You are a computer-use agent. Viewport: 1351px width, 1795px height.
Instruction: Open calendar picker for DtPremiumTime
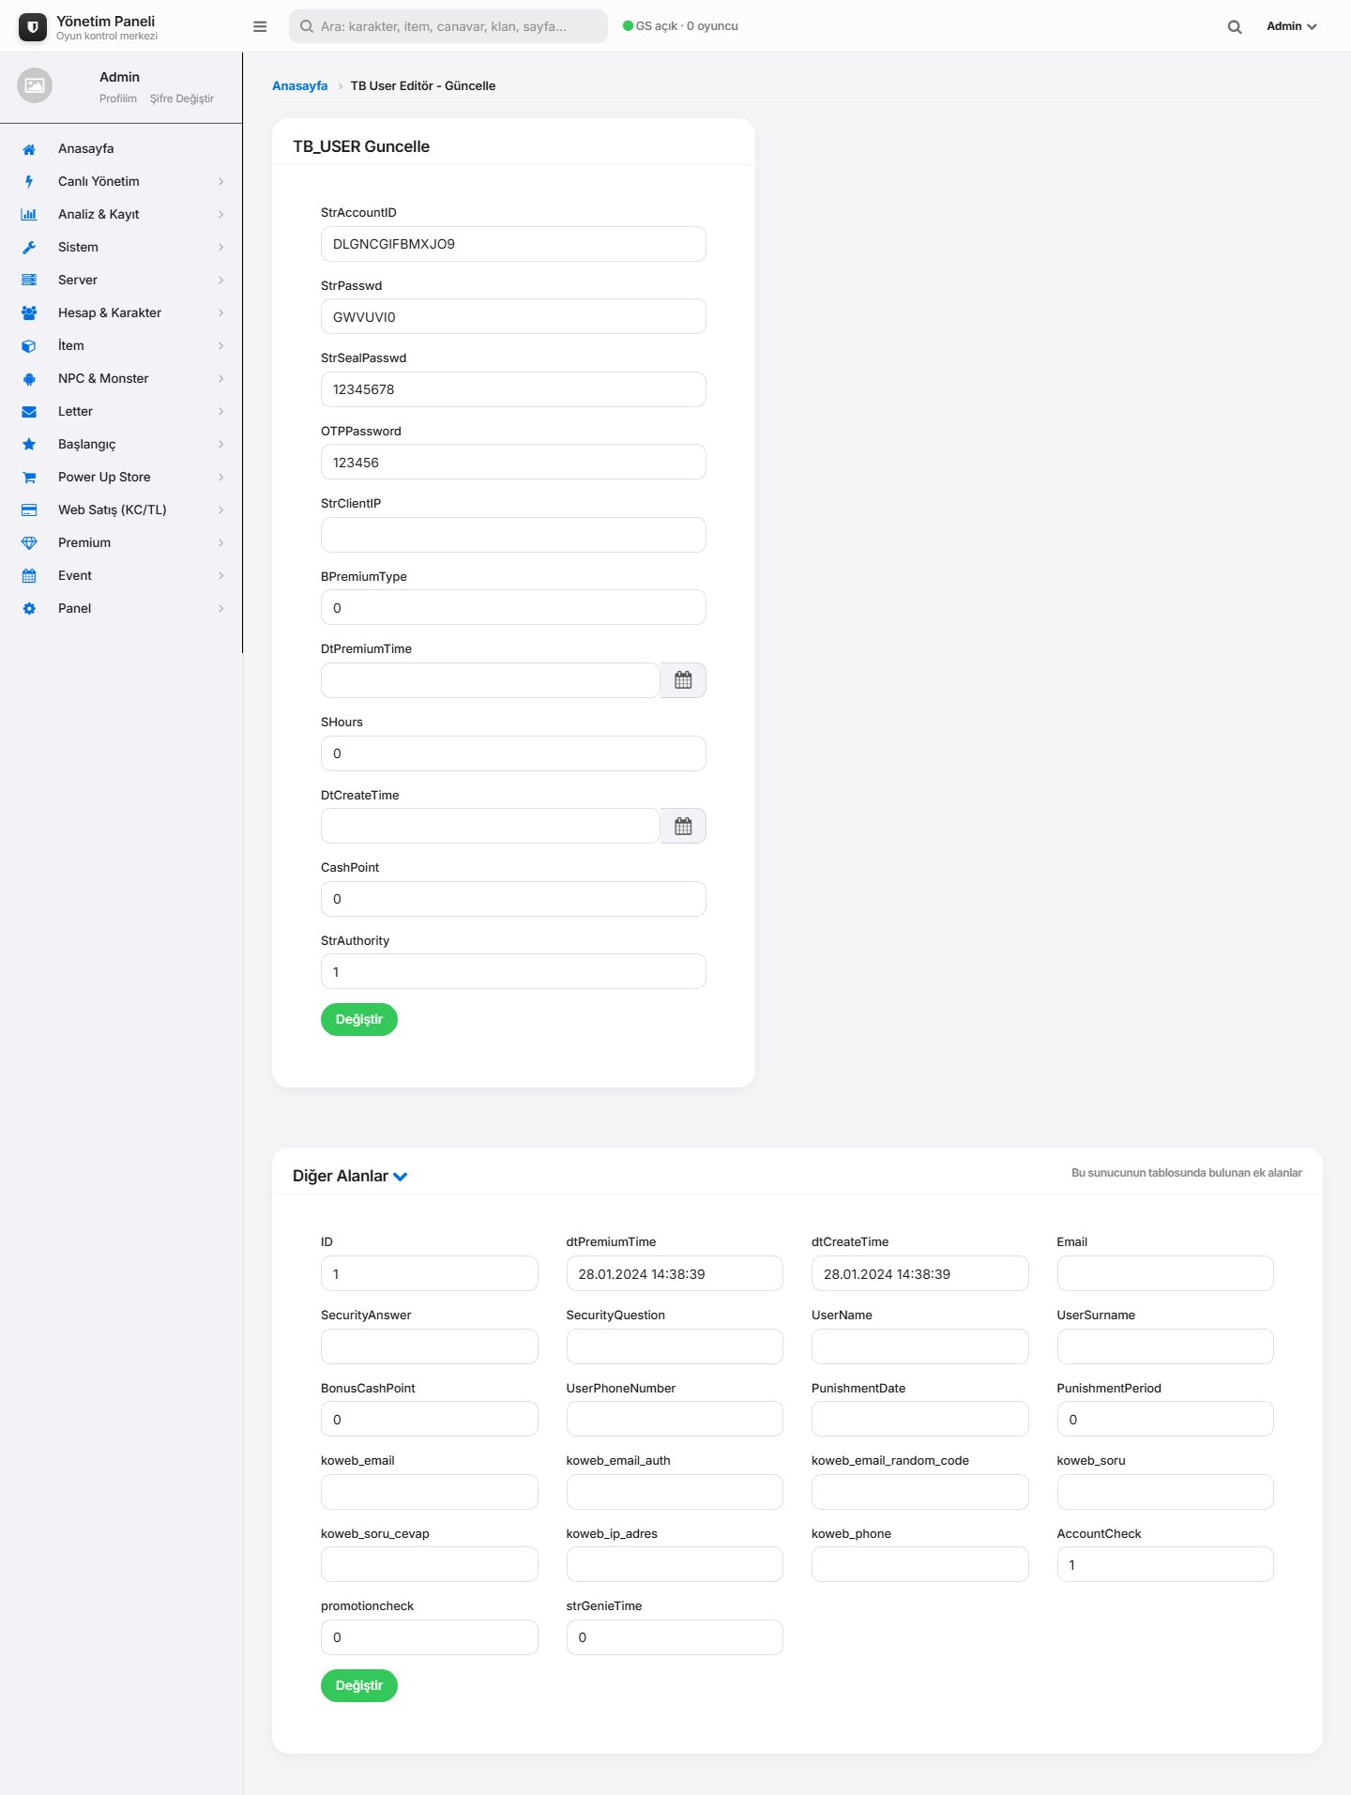(x=683, y=680)
